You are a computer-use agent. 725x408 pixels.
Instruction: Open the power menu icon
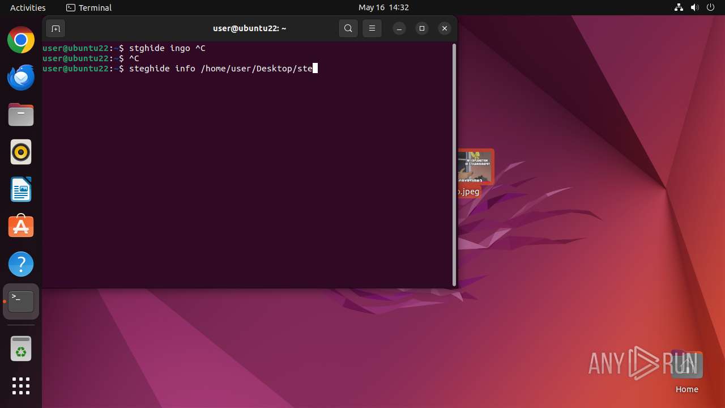(710, 7)
